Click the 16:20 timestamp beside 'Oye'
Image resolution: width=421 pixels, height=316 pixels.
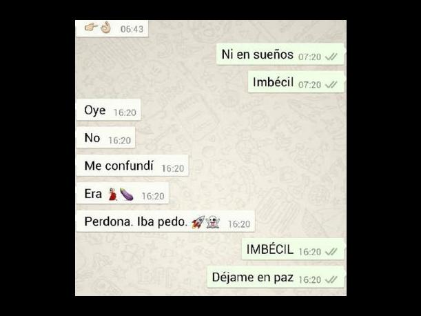[125, 112]
